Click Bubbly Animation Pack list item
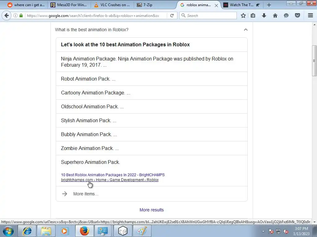The height and width of the screenshot is (237, 317). coord(152,135)
